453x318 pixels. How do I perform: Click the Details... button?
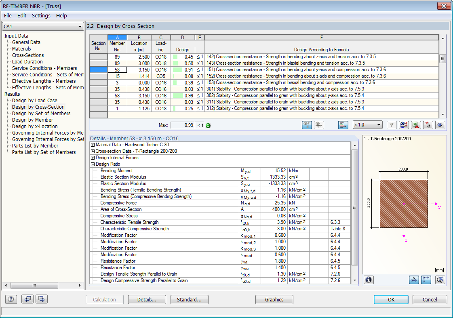pos(147,299)
